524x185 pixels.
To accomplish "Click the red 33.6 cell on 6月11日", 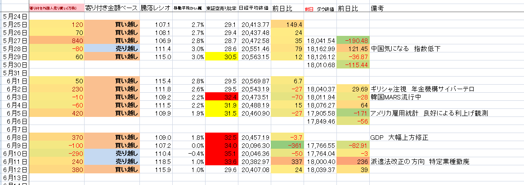I will coord(222,161).
